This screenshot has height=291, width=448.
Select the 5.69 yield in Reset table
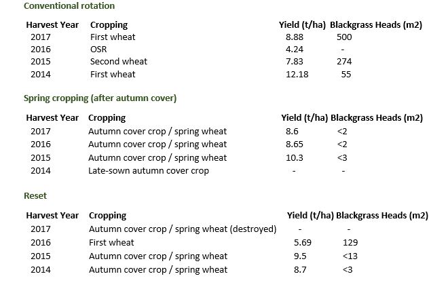click(x=303, y=243)
